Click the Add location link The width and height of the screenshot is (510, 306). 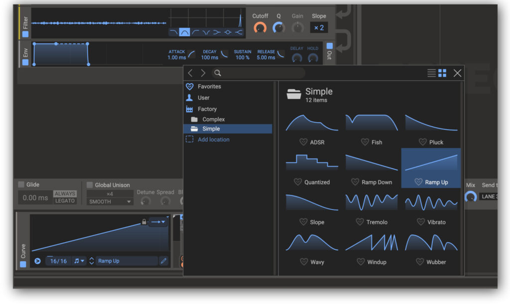point(214,140)
